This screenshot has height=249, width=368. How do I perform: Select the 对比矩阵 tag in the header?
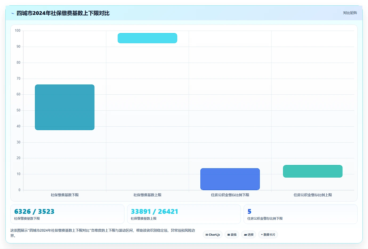350,13
